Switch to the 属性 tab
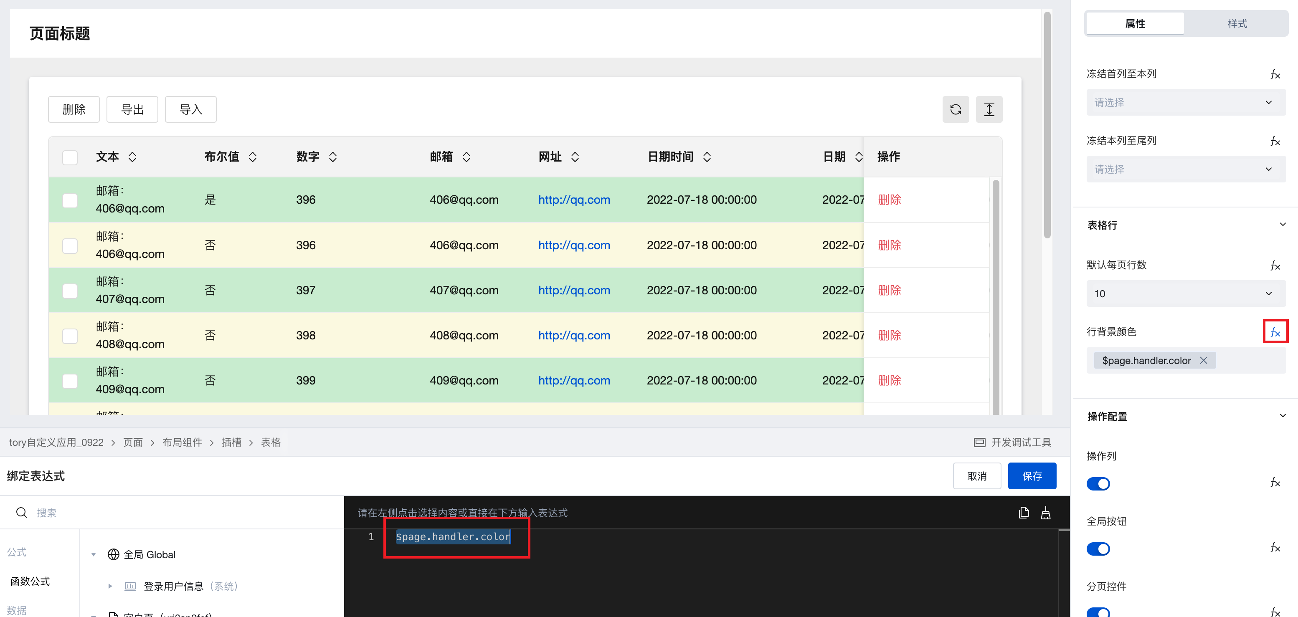 1135,24
